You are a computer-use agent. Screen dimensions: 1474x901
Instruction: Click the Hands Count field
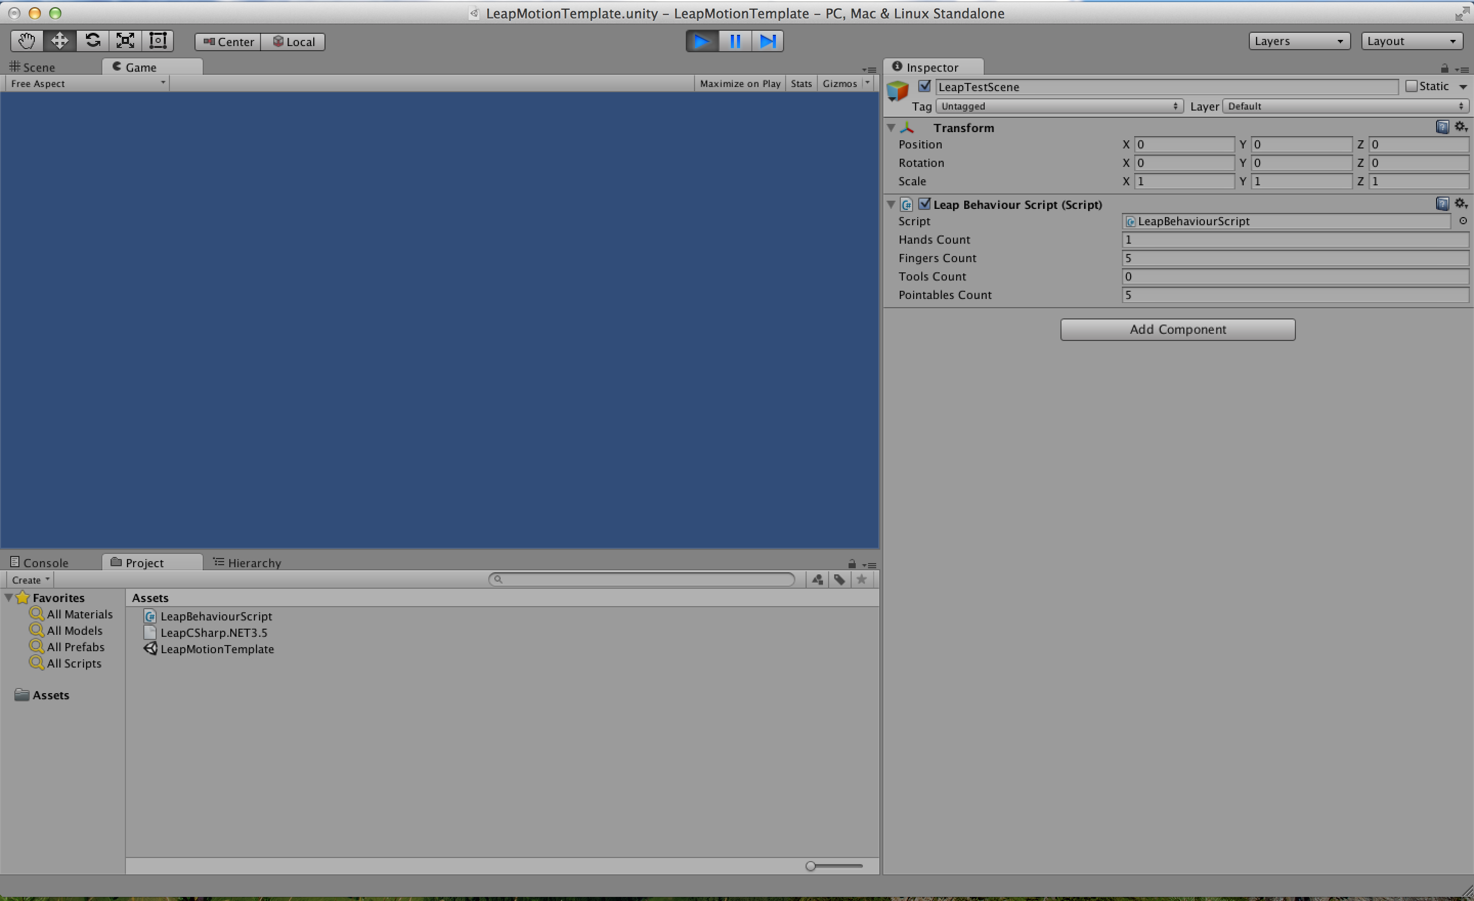(1295, 240)
